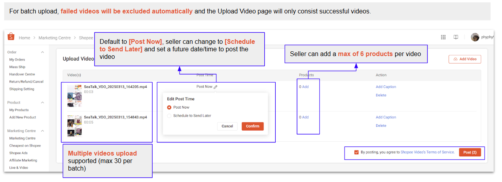Screen dimensions: 502x182
Task: Collapse the Product sidebar section
Action: 42,103
